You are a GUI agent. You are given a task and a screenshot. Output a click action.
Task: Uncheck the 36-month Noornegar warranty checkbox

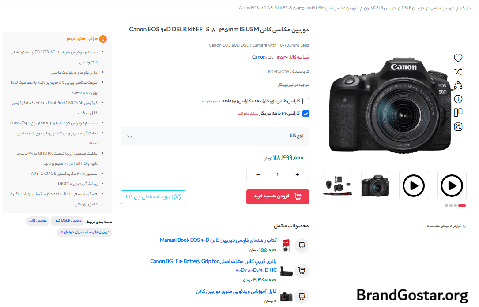[x=306, y=113]
